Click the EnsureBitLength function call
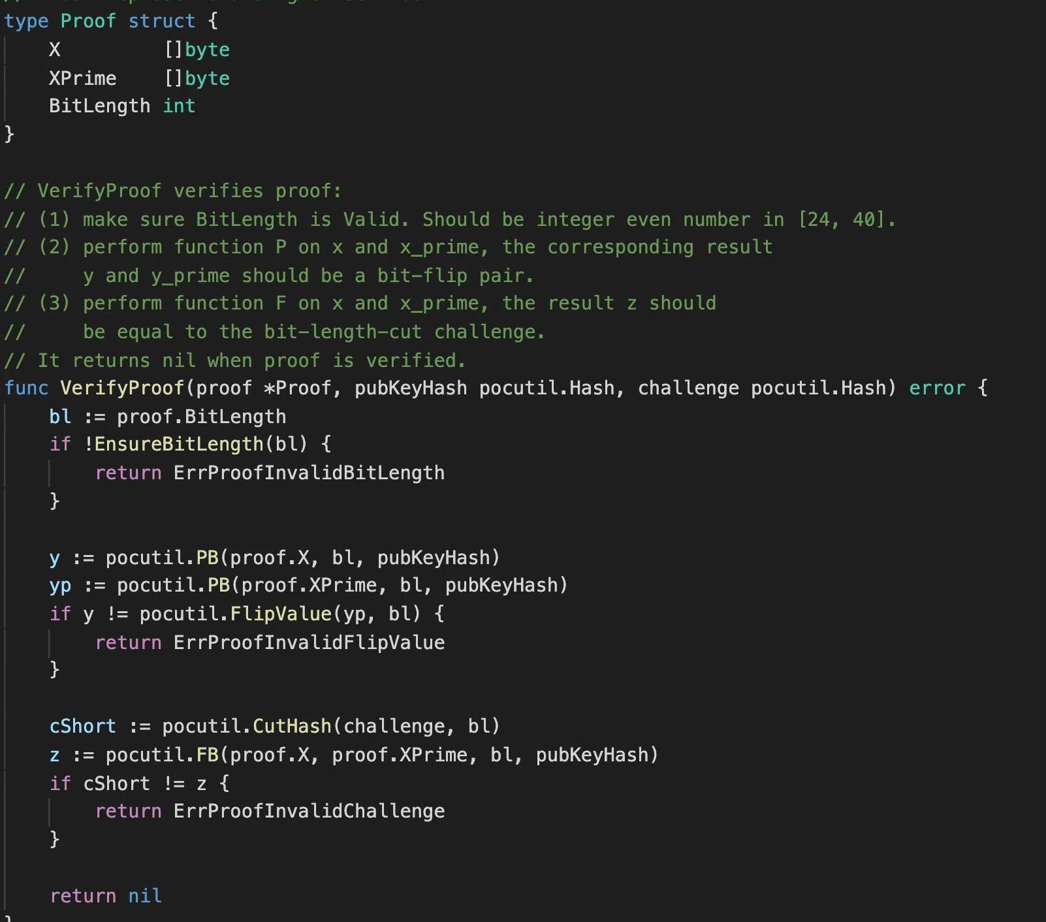 click(178, 444)
